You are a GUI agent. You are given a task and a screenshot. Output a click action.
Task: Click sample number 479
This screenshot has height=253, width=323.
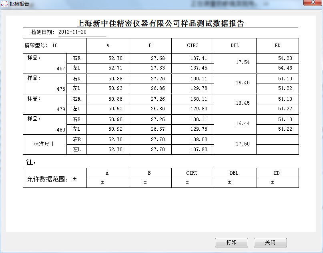[x=61, y=110]
